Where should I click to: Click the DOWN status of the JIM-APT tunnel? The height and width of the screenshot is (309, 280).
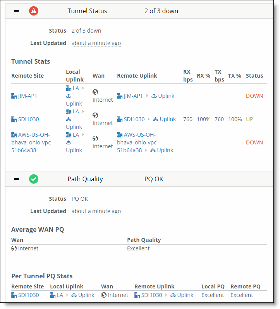click(254, 96)
